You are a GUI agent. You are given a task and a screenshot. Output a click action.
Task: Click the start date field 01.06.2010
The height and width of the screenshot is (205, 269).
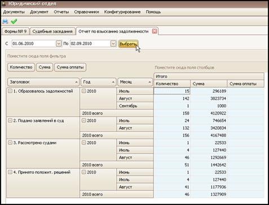tap(34, 43)
